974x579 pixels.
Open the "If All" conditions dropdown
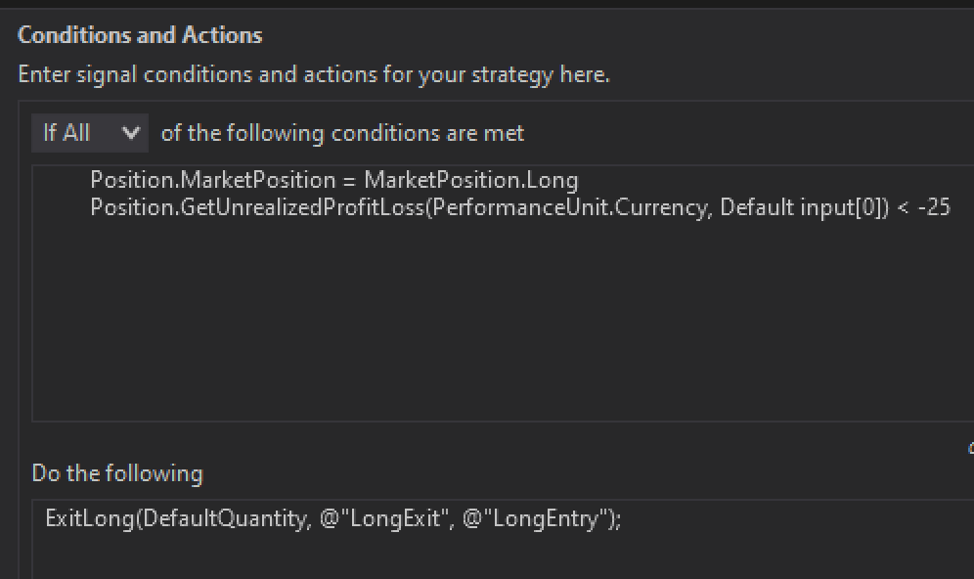[89, 133]
